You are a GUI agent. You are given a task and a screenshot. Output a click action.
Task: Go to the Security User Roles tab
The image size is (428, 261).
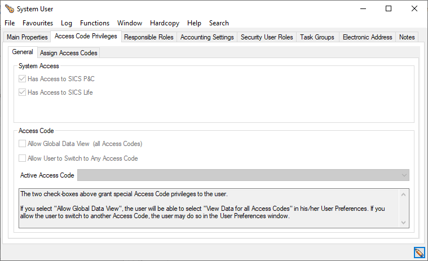pyautogui.click(x=267, y=37)
